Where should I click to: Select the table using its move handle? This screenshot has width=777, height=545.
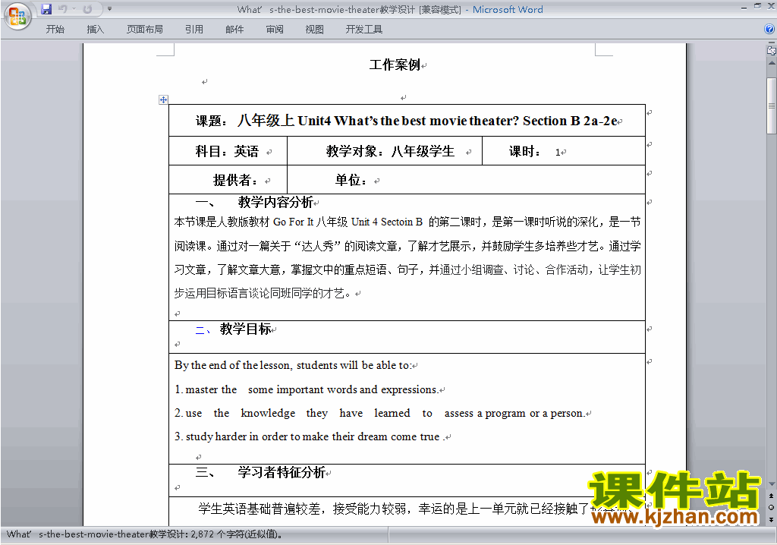point(163,99)
